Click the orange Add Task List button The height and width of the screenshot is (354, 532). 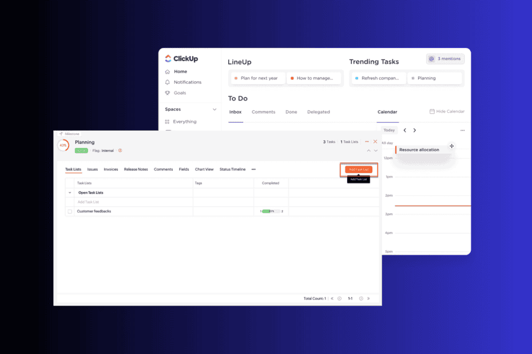click(359, 170)
